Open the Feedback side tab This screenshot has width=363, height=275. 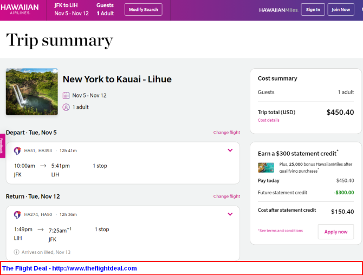2,146
